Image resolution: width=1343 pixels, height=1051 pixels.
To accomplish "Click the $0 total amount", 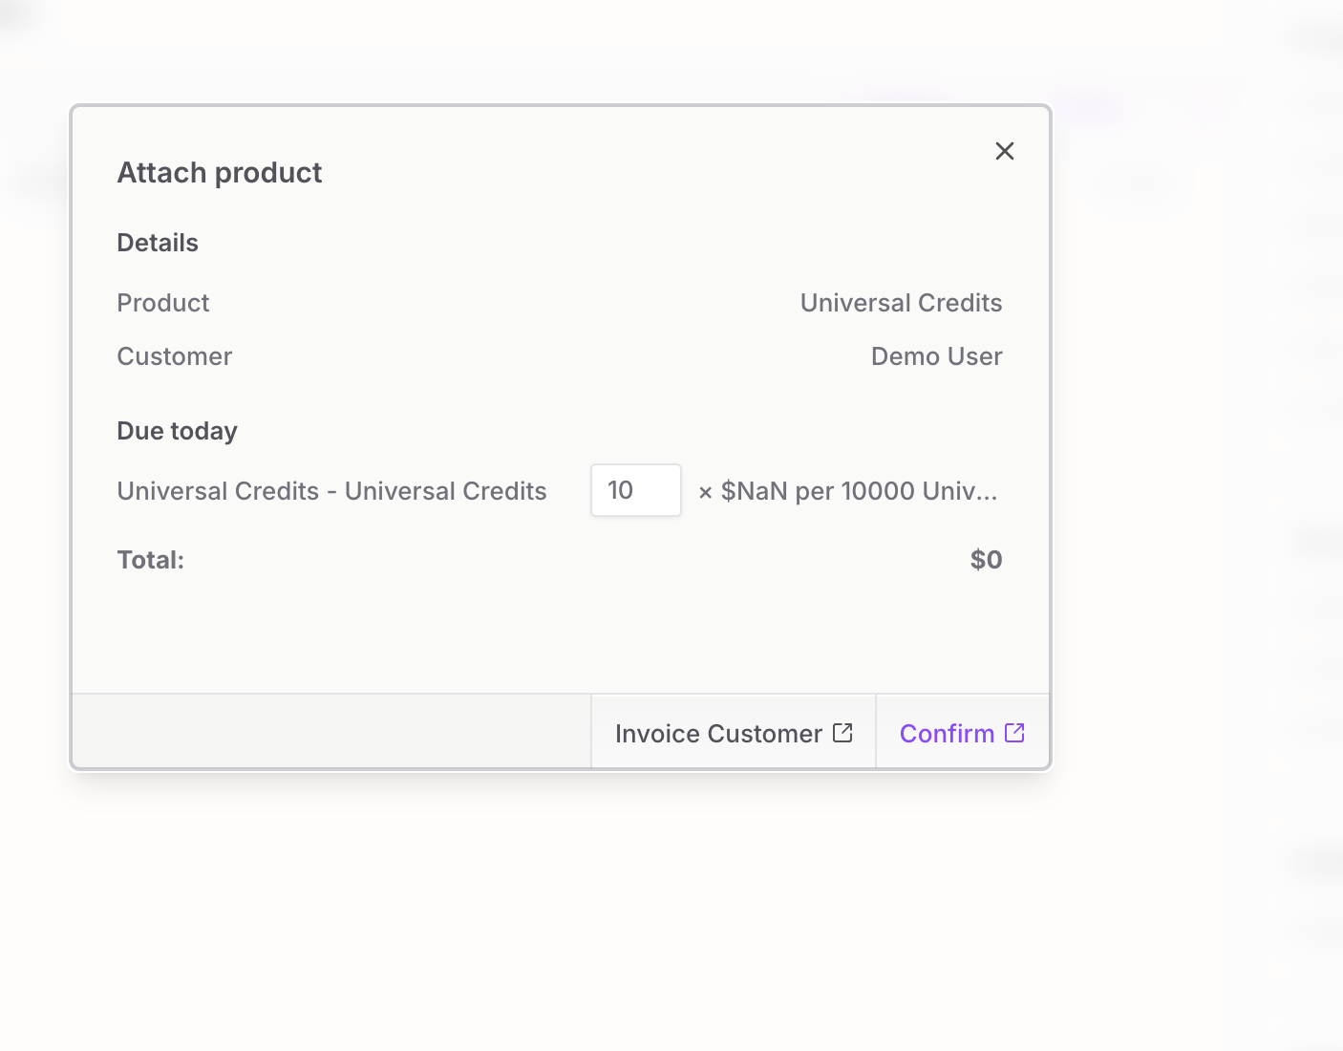I will (x=986, y=560).
